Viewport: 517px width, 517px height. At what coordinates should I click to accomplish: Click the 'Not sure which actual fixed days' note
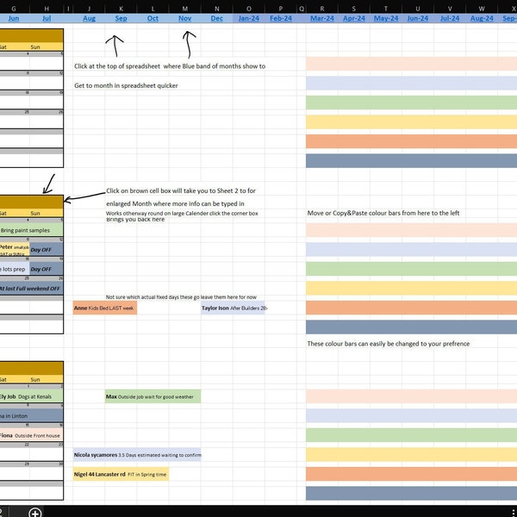tap(181, 297)
